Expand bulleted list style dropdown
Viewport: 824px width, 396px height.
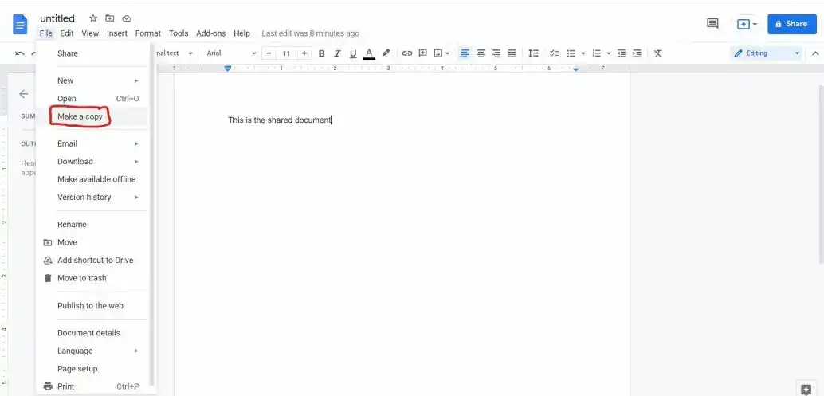583,53
